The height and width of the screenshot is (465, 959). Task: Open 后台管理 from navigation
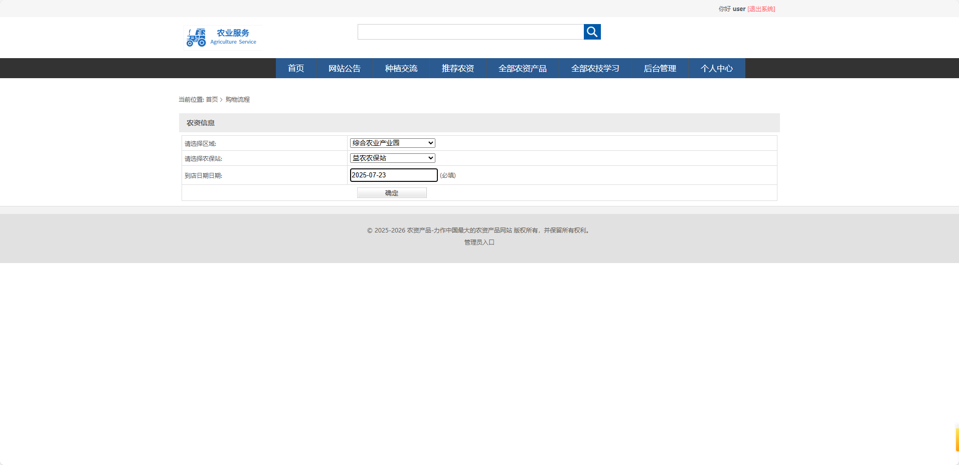pos(660,68)
